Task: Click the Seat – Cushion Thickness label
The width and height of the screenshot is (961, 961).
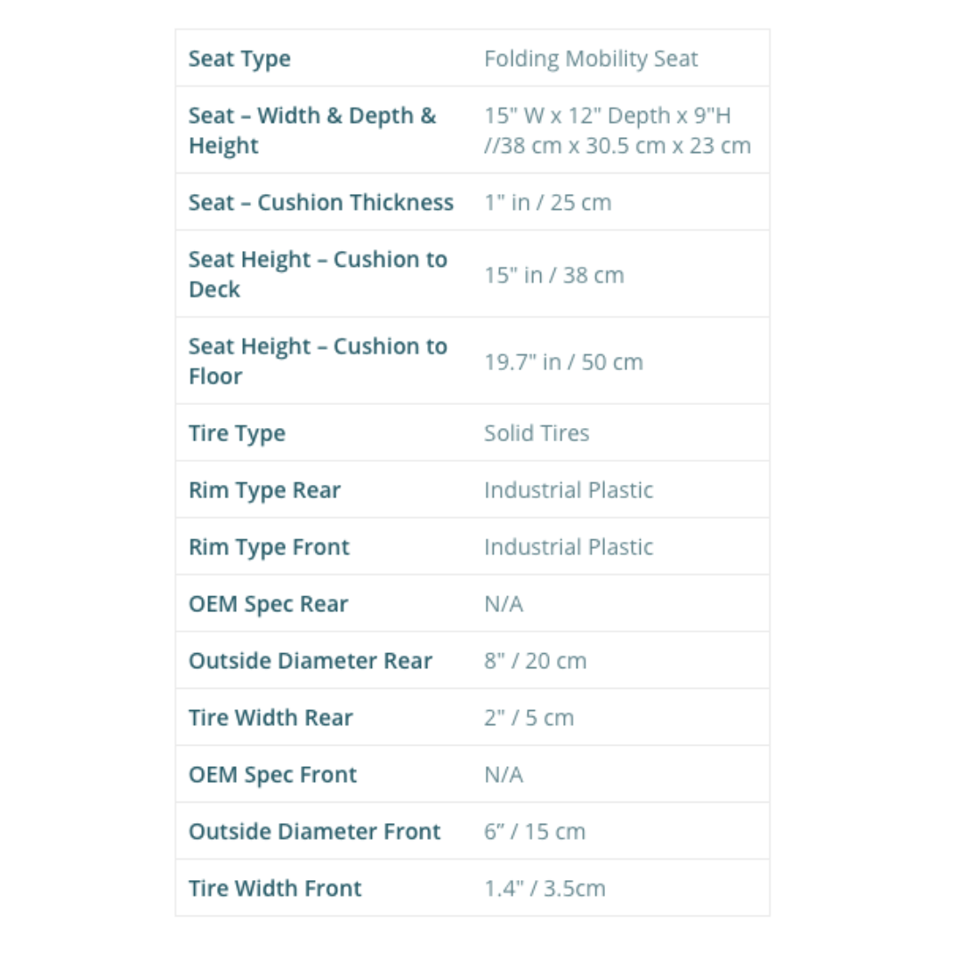Action: [320, 202]
